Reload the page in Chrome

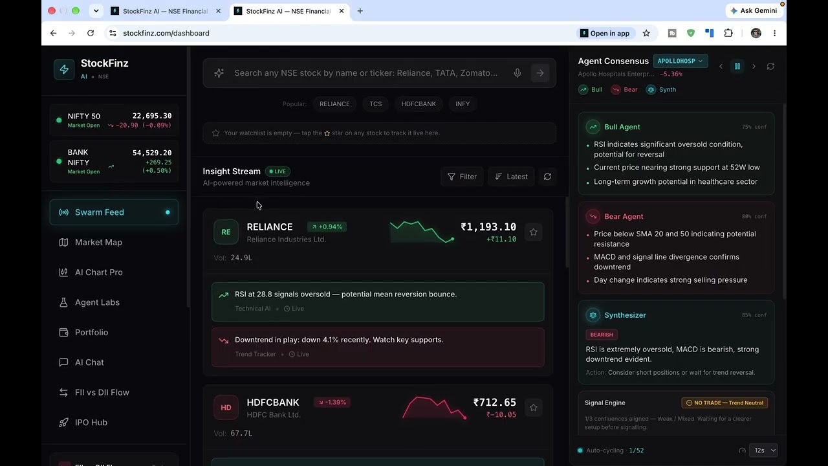coord(91,33)
